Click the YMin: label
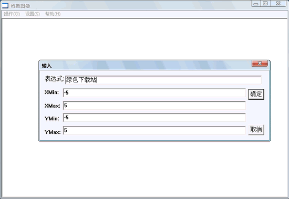Viewport: 289px width, 199px height. click(52, 119)
